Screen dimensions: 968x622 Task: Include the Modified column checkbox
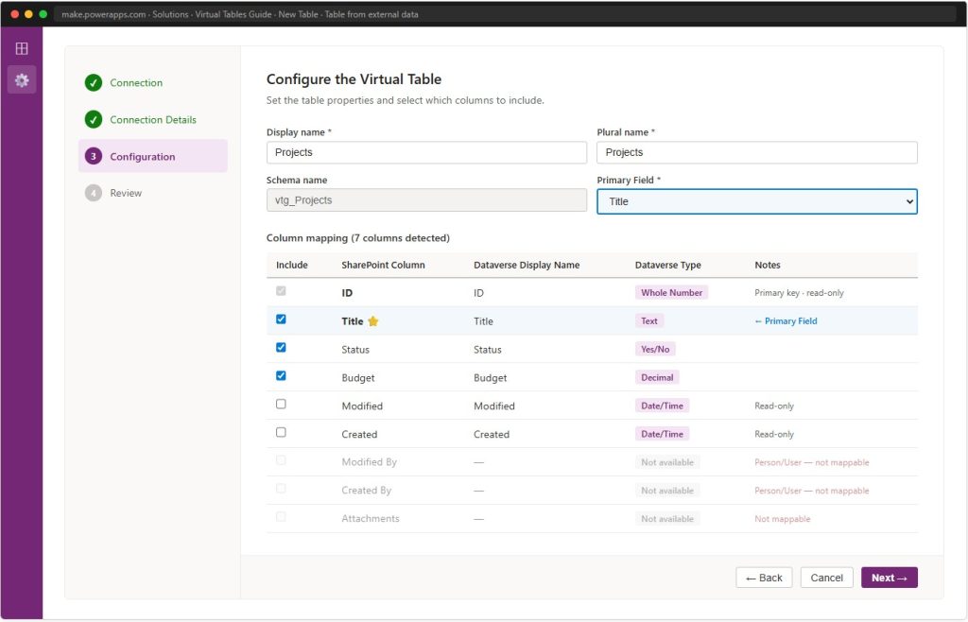click(281, 405)
